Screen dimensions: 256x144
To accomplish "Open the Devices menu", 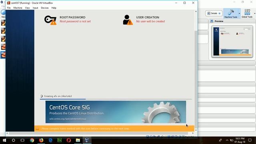I will coord(45,8).
